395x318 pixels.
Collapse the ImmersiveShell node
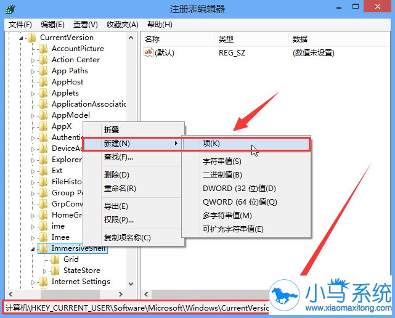pos(33,249)
